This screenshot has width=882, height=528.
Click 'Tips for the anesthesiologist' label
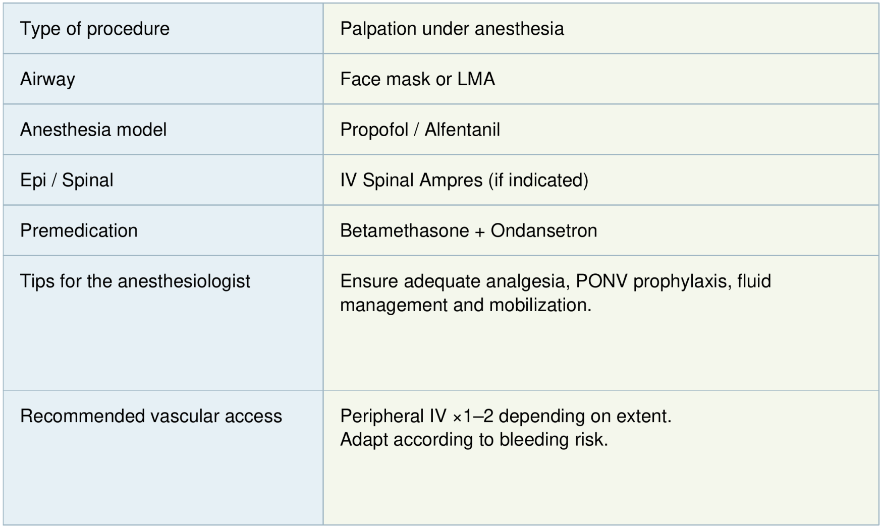[135, 281]
